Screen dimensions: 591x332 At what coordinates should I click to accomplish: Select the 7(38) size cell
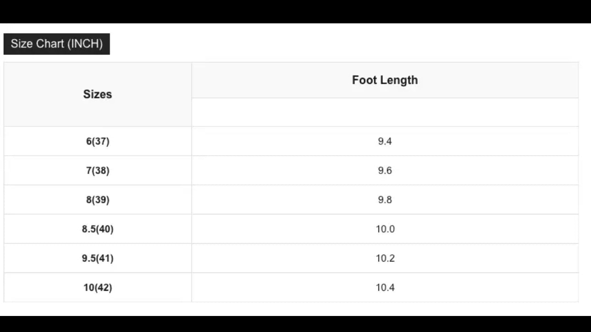(98, 170)
